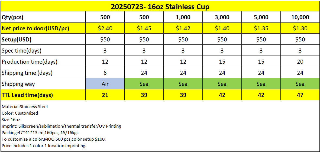Click the $1.45 price cell
320x152 pixels.
click(x=144, y=28)
